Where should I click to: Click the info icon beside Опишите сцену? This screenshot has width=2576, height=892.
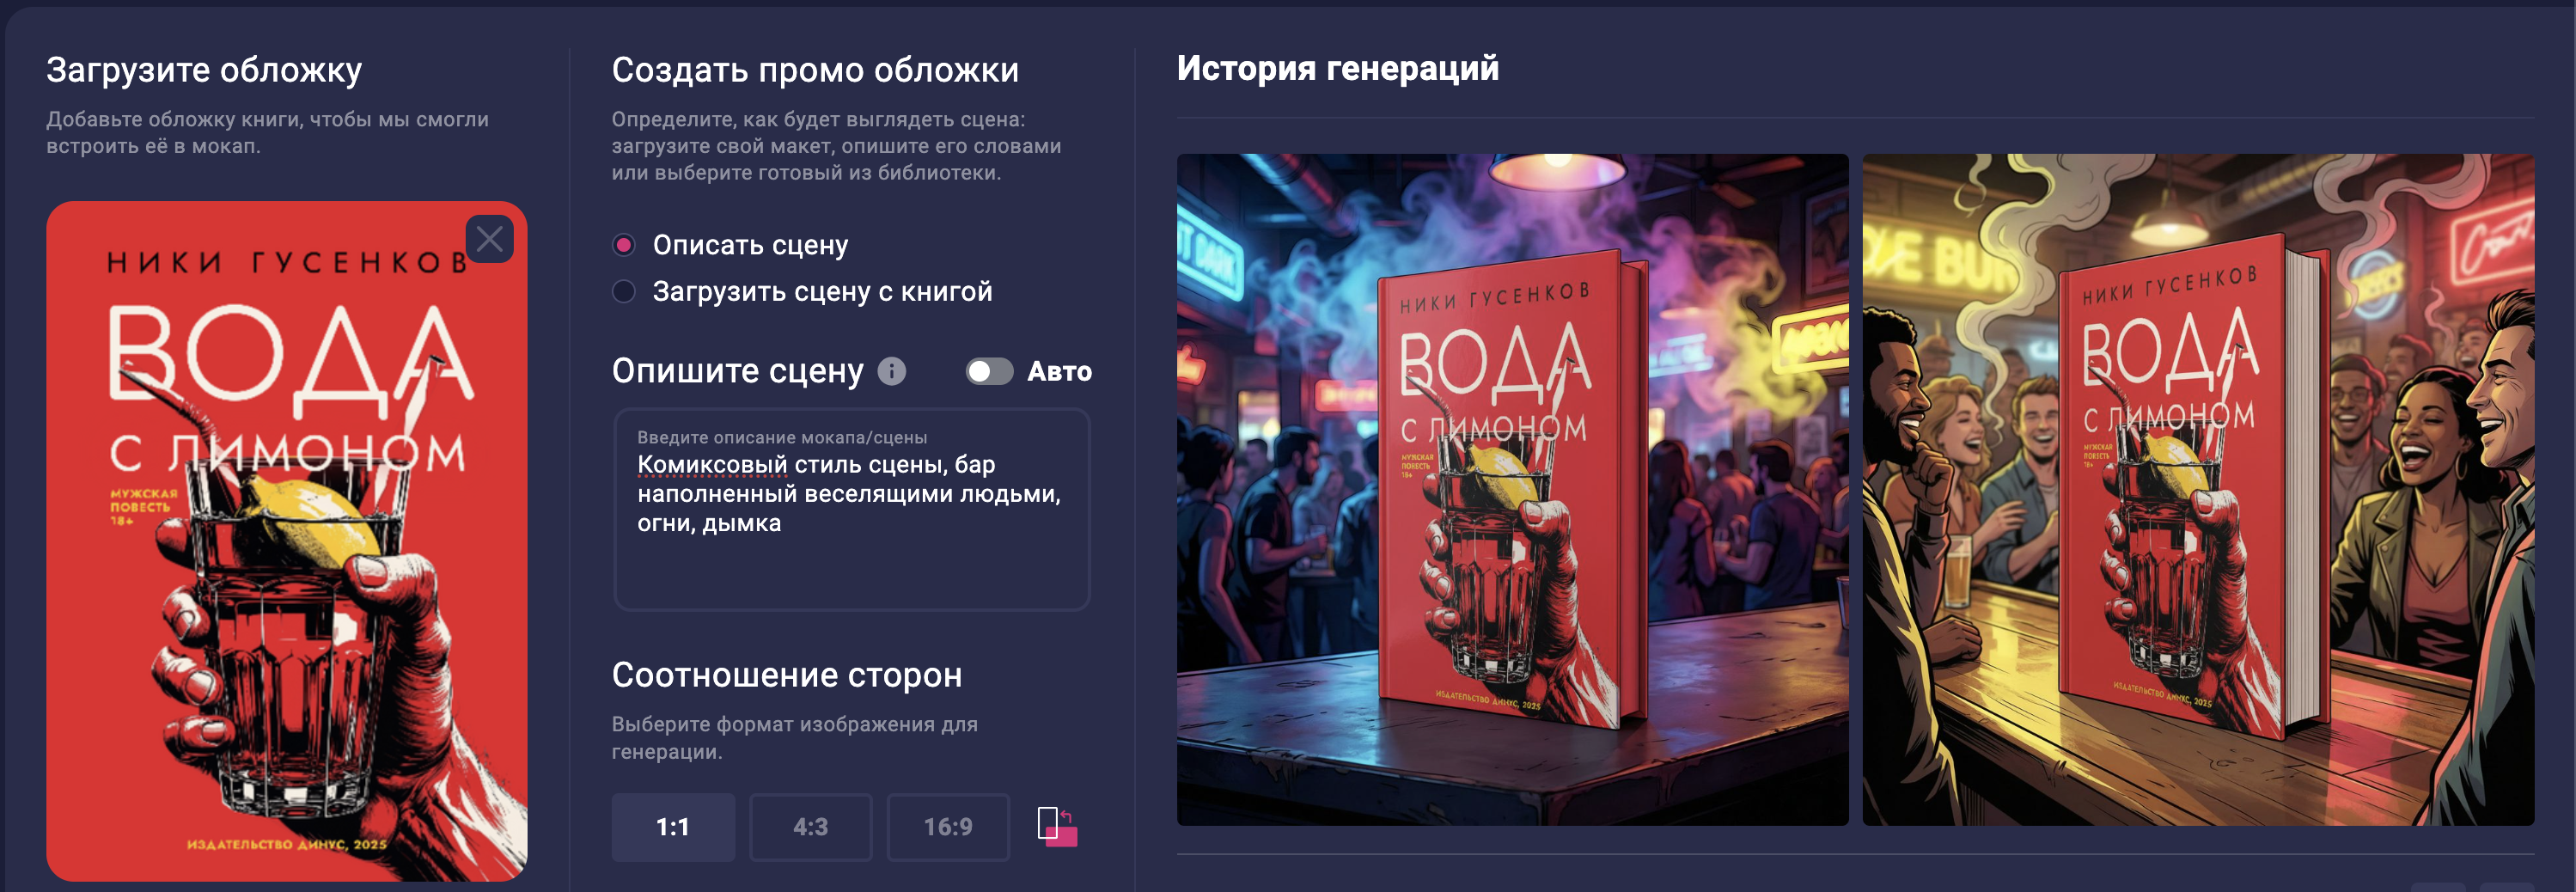click(891, 371)
